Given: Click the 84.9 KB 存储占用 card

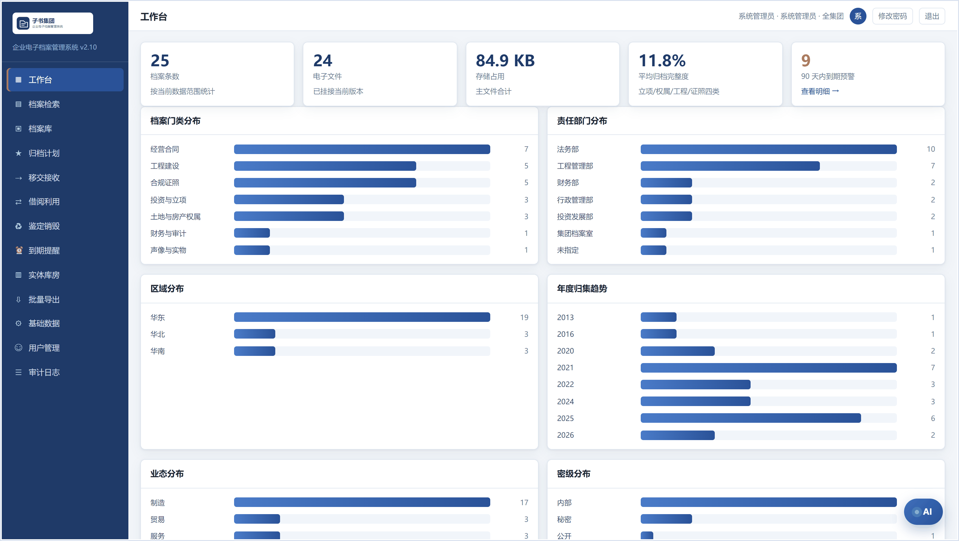Looking at the screenshot, I should click(542, 74).
